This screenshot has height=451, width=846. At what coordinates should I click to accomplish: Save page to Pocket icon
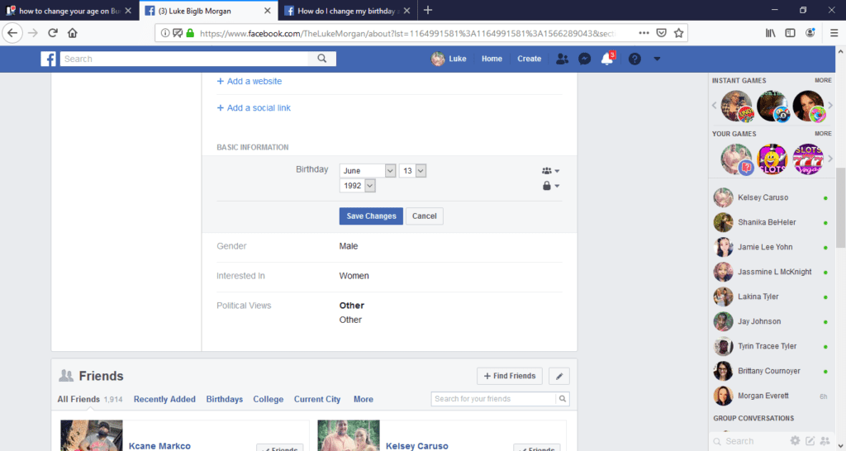661,33
